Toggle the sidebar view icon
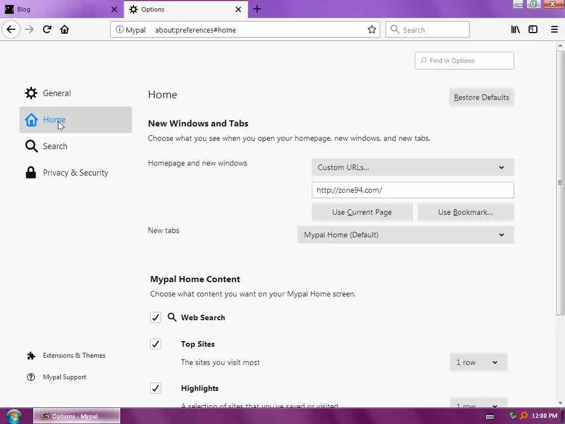This screenshot has height=424, width=565. [x=533, y=30]
